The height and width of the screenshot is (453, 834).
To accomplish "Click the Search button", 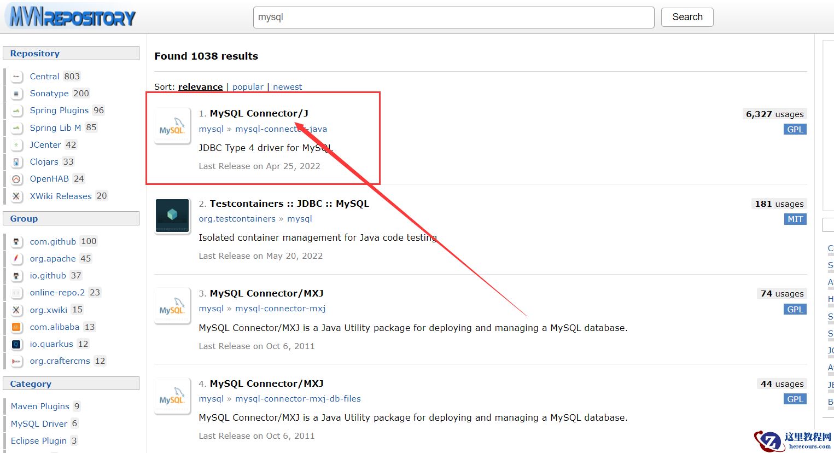I will point(687,17).
